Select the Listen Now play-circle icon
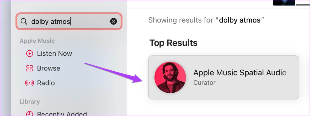This screenshot has width=310, height=116. (29, 54)
